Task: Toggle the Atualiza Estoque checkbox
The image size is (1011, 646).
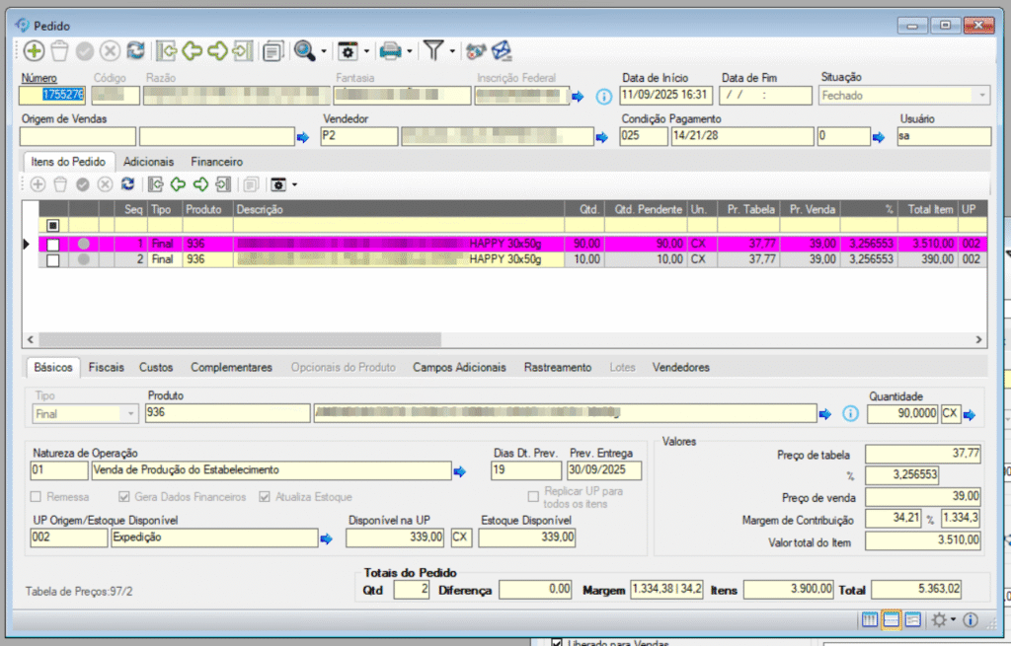Action: tap(265, 497)
